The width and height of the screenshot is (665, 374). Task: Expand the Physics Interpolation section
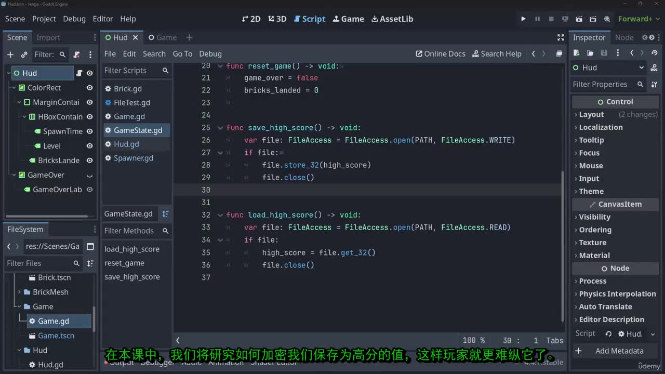pyautogui.click(x=617, y=293)
